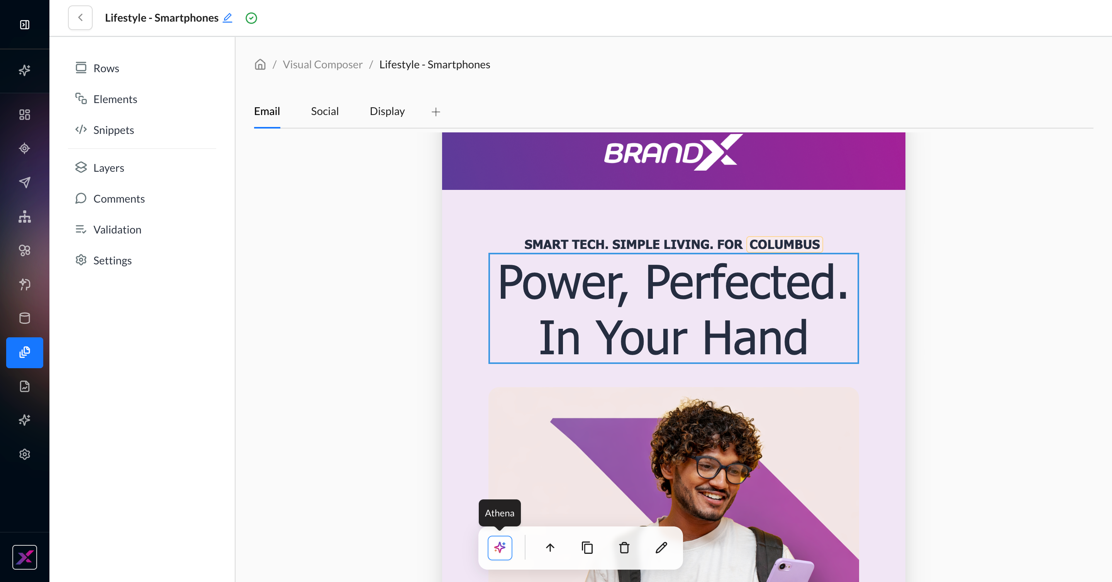Open the lower sparkle icon above the sidebar gear
This screenshot has width=1112, height=582.
click(x=25, y=420)
